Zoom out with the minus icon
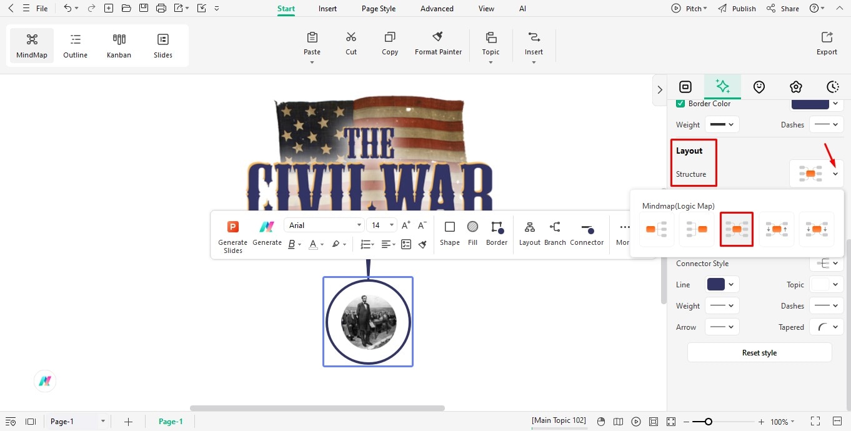 [687, 422]
